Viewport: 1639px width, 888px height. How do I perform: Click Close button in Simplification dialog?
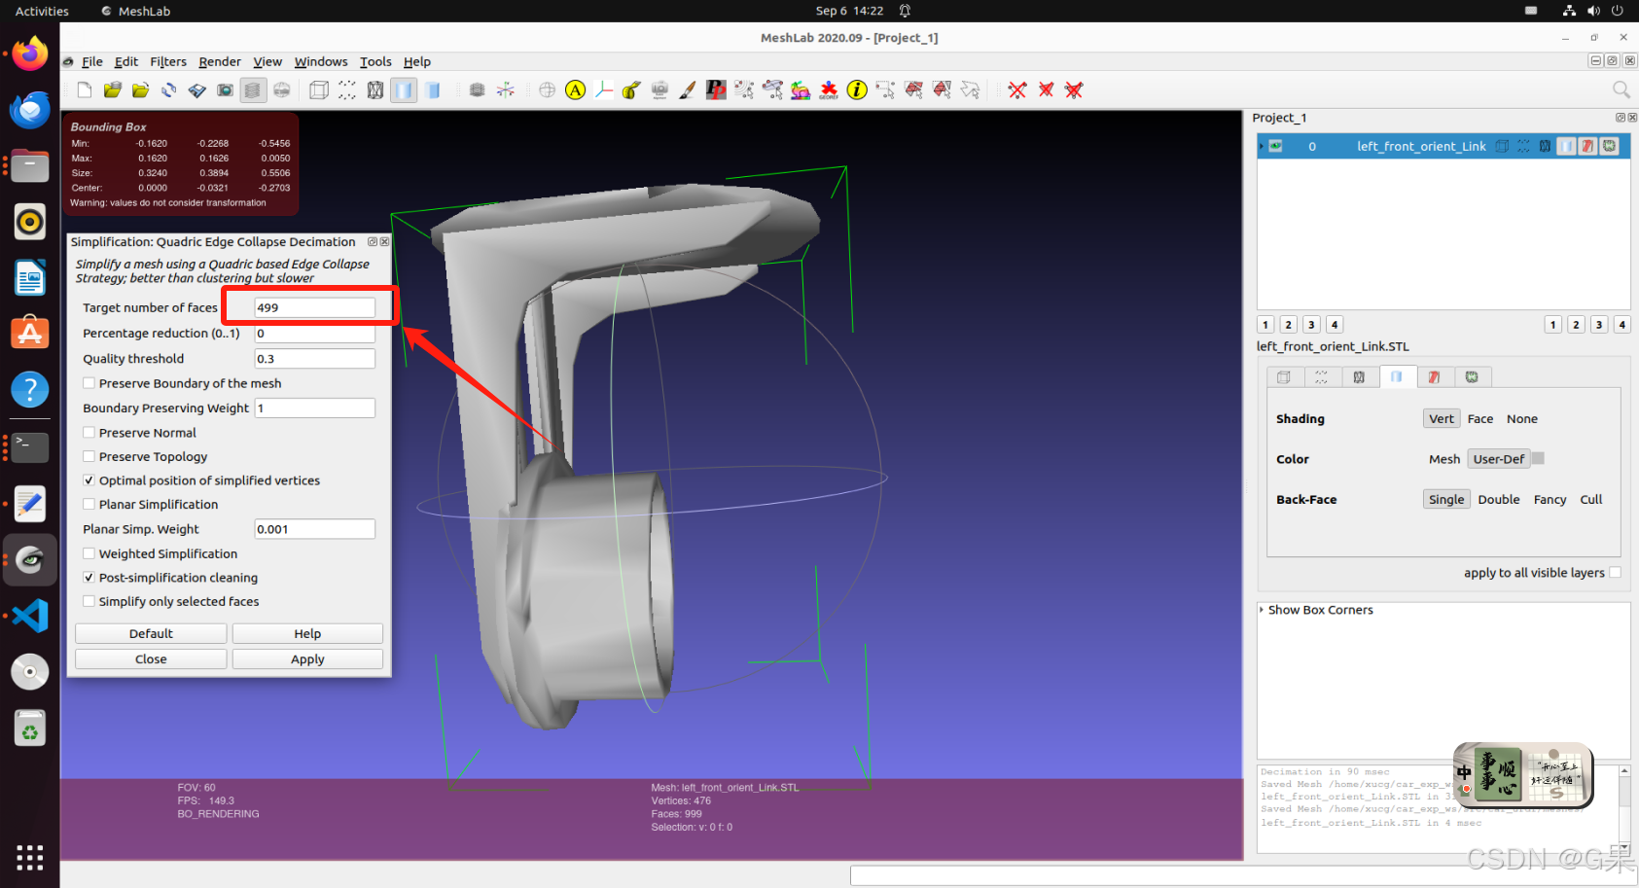pyautogui.click(x=151, y=659)
